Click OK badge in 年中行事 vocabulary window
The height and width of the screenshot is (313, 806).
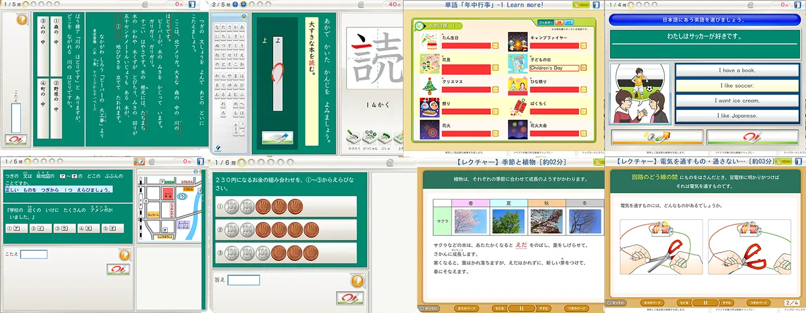tap(581, 4)
